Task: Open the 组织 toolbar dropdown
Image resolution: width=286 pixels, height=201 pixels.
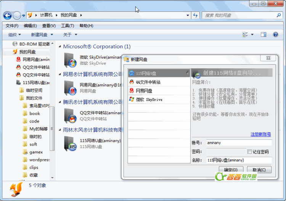Action: pos(14,35)
